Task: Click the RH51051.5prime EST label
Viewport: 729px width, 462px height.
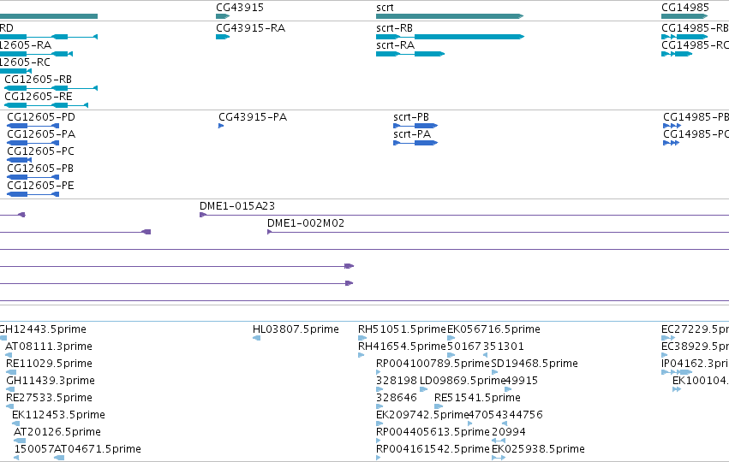Action: [402, 329]
